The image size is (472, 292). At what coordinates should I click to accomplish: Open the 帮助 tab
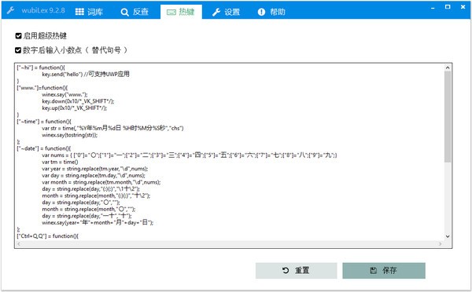pyautogui.click(x=271, y=12)
